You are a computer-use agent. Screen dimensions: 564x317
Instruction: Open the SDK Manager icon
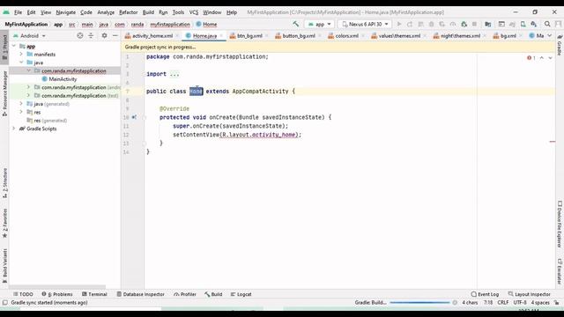click(x=534, y=24)
